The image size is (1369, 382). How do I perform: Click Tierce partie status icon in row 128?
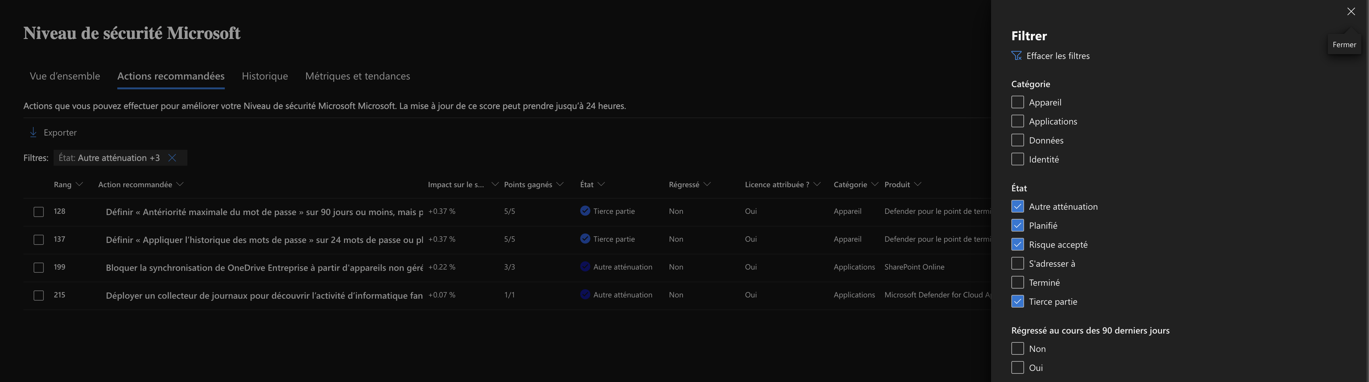click(x=585, y=211)
